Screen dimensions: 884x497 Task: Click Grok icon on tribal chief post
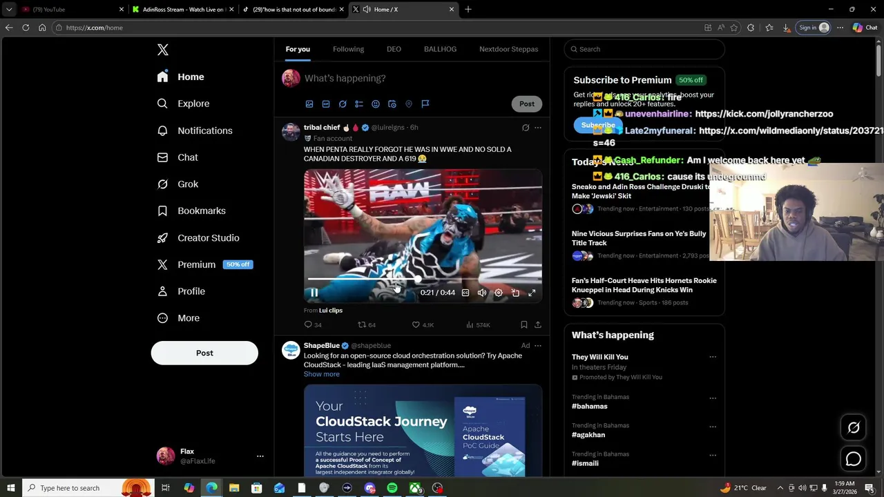coord(526,128)
